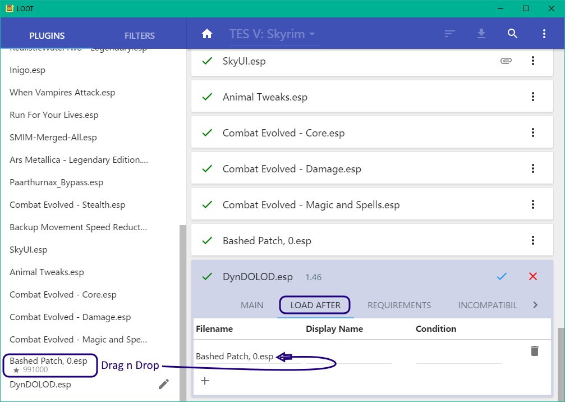Open the Combat Evolved - Core.esp card menu
The width and height of the screenshot is (565, 402).
(x=533, y=133)
